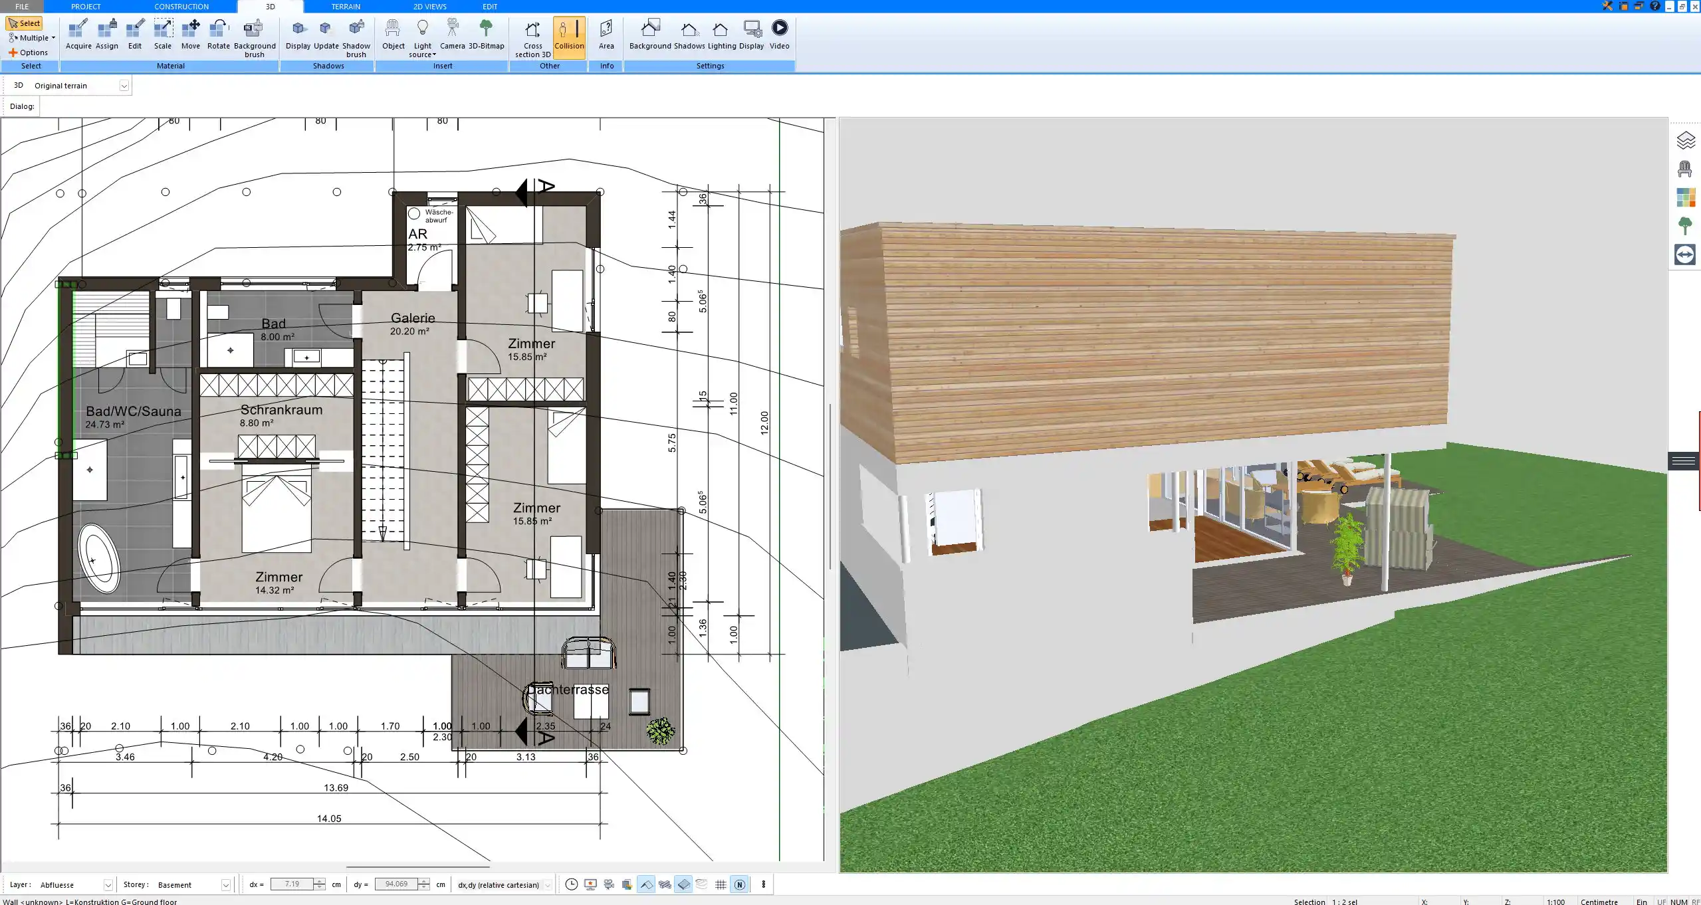Toggle the grid display icon
Viewport: 1701px width, 905px height.
[721, 884]
